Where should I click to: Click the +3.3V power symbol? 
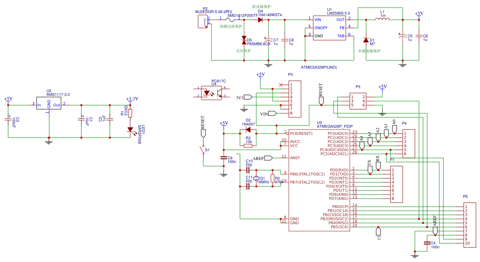click(130, 101)
